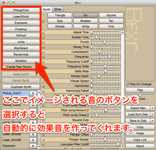Click the Harmonics Falloff lock icon
This screenshot has width=156, height=150.
coord(44,91)
